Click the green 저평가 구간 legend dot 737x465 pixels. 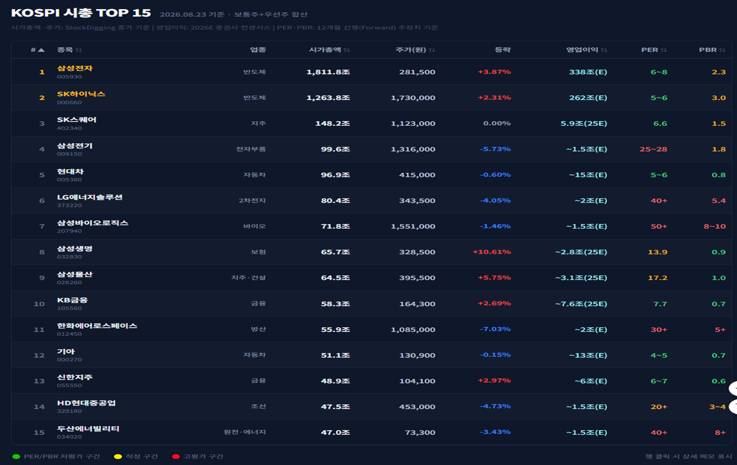(x=16, y=456)
